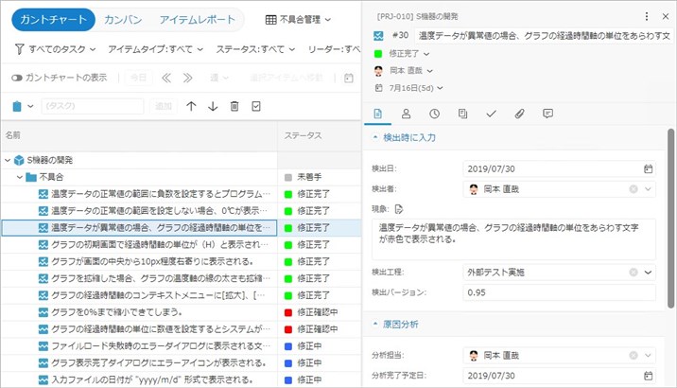Open the attachments paperclip tab
This screenshot has height=388, width=677.
point(519,114)
